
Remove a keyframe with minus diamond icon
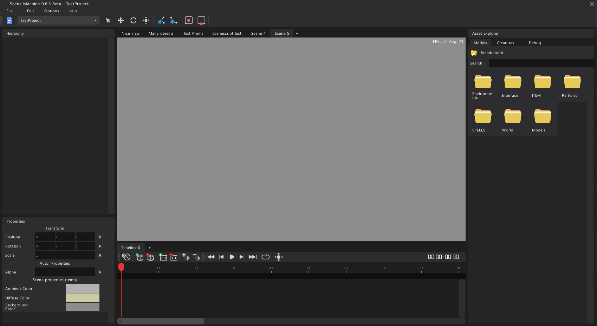point(196,257)
